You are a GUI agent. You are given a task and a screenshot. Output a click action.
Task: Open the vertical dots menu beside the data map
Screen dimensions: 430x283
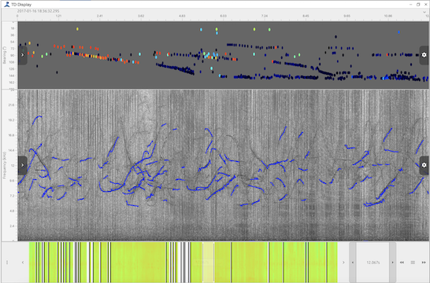tap(7, 263)
